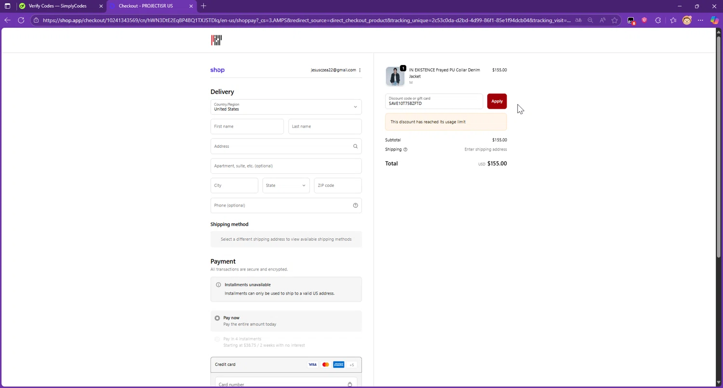Apply the discount code

click(x=497, y=102)
